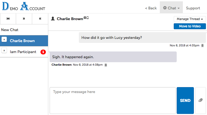Delete the 4:08pm message via trash icon

tap(106, 65)
